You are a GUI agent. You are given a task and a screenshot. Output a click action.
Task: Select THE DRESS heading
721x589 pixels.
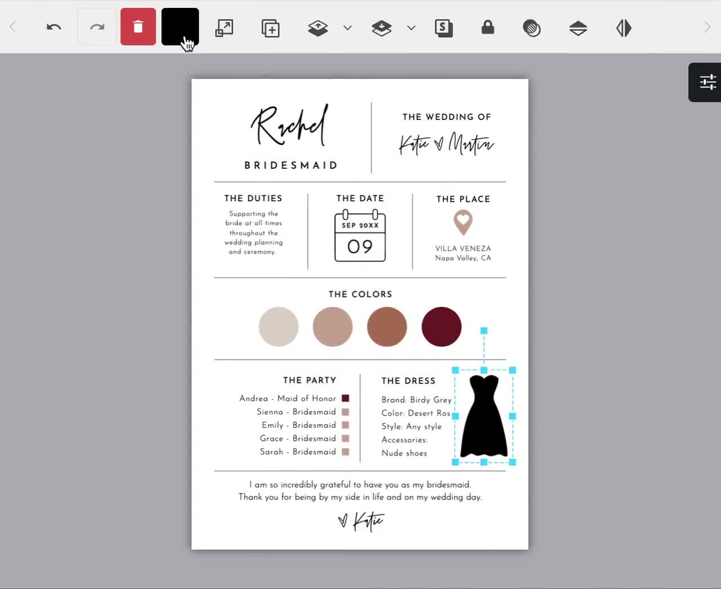[408, 381]
